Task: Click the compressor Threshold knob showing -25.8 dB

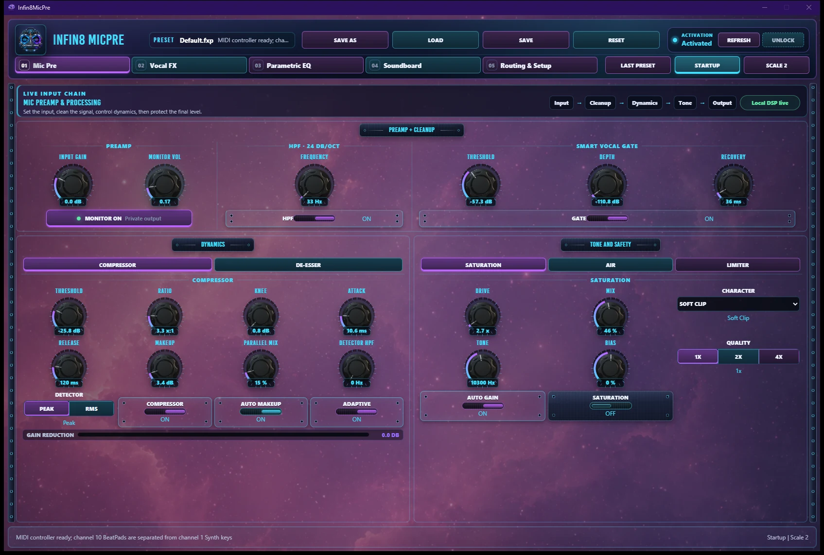Action: [69, 316]
